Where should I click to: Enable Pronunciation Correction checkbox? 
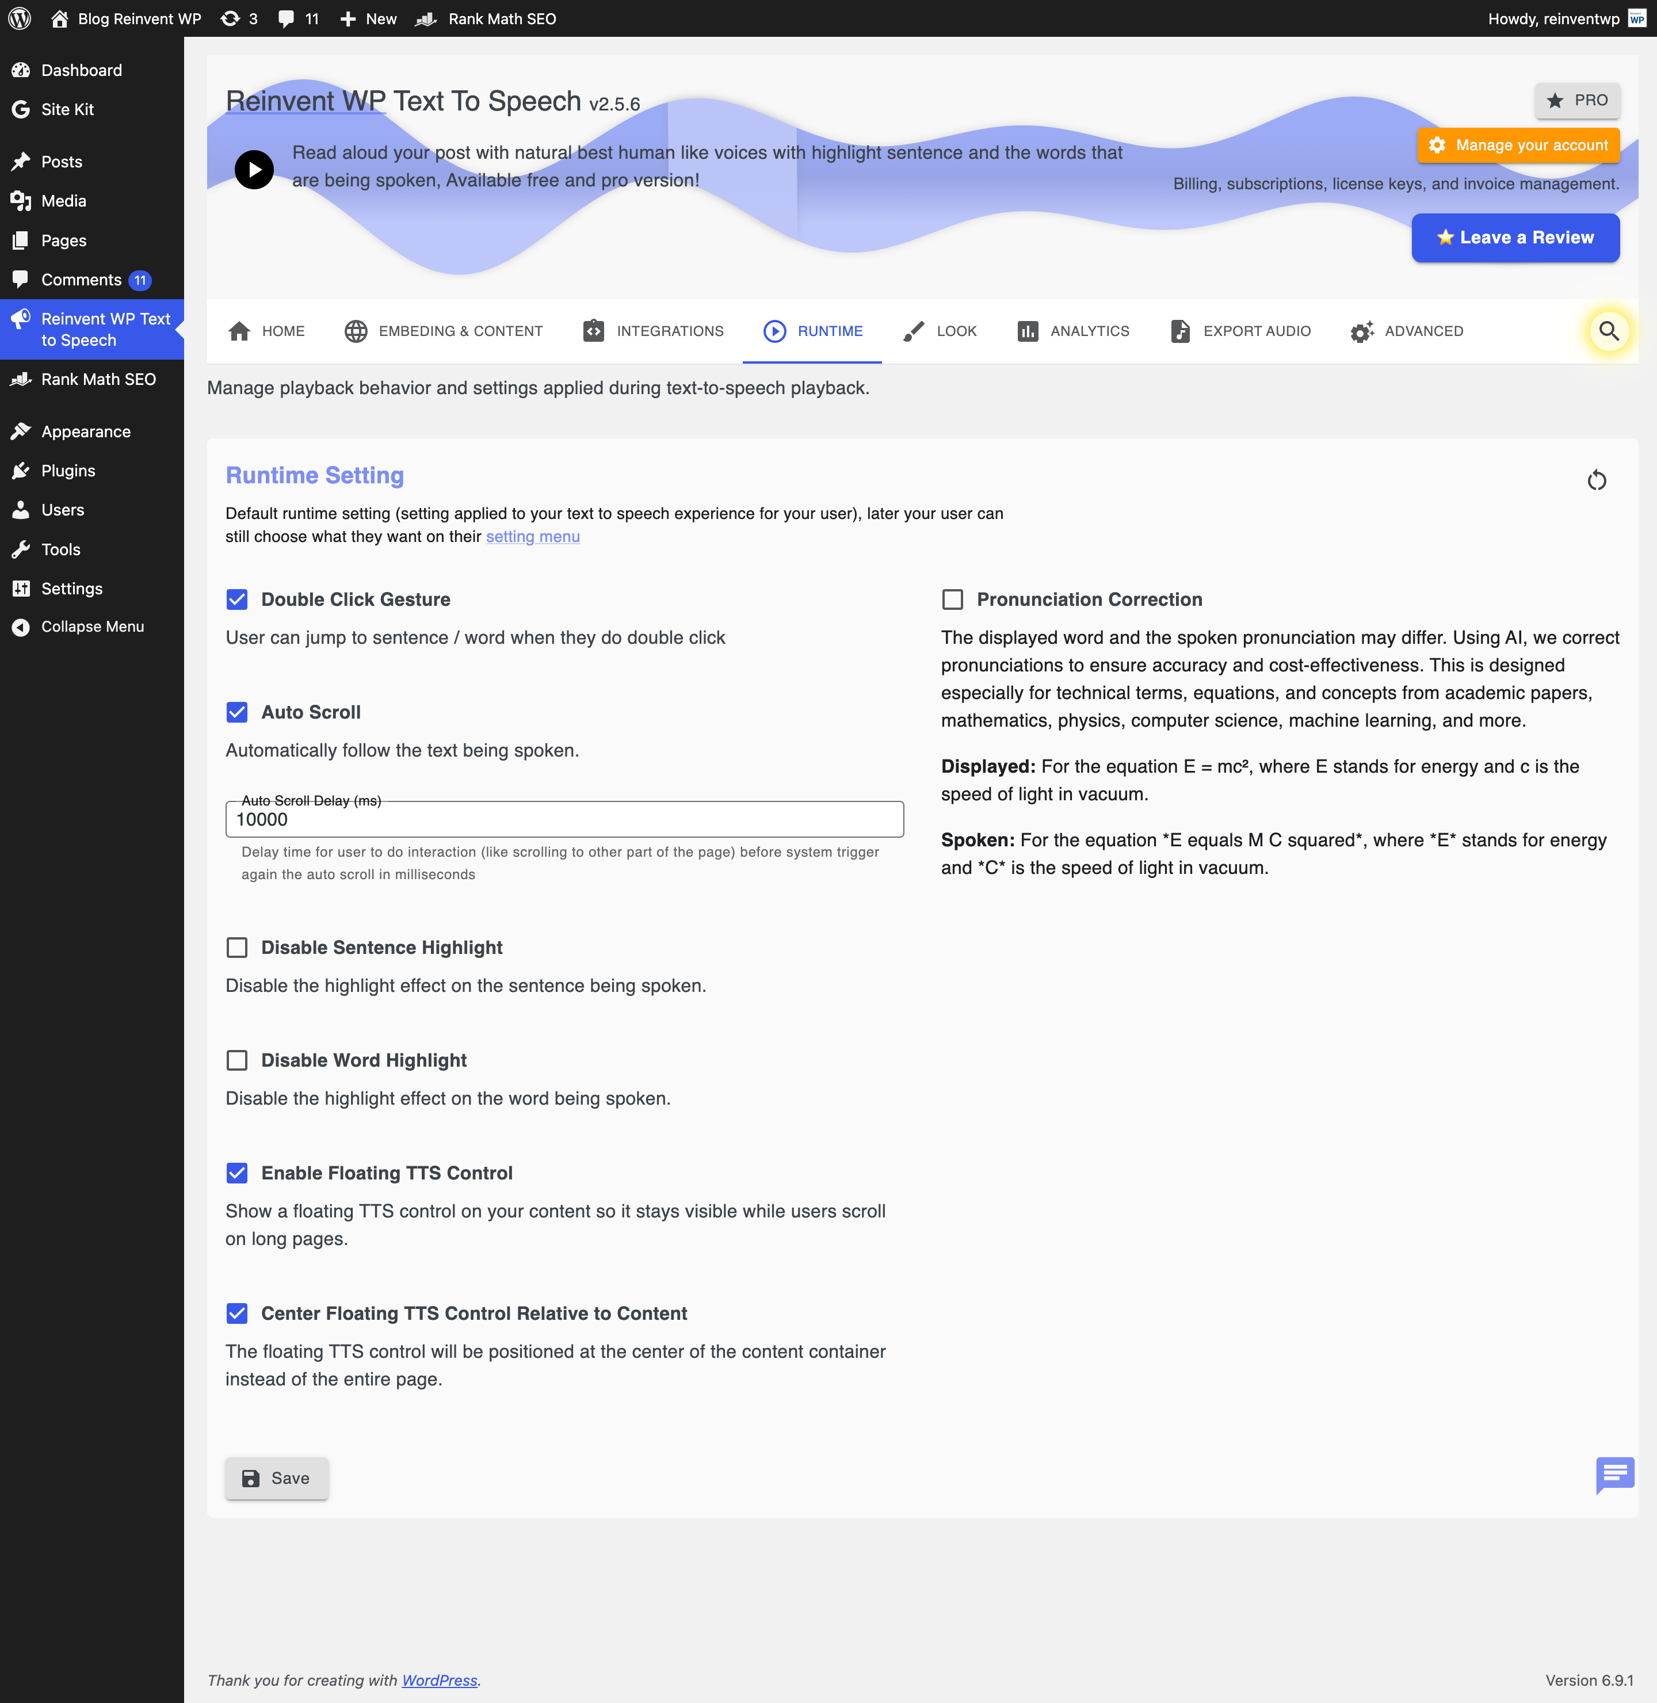click(952, 600)
